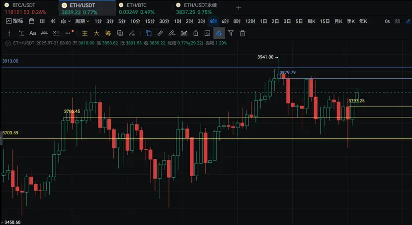Select the 6时 interval
This screenshot has height=225, width=412.
(x=225, y=21)
